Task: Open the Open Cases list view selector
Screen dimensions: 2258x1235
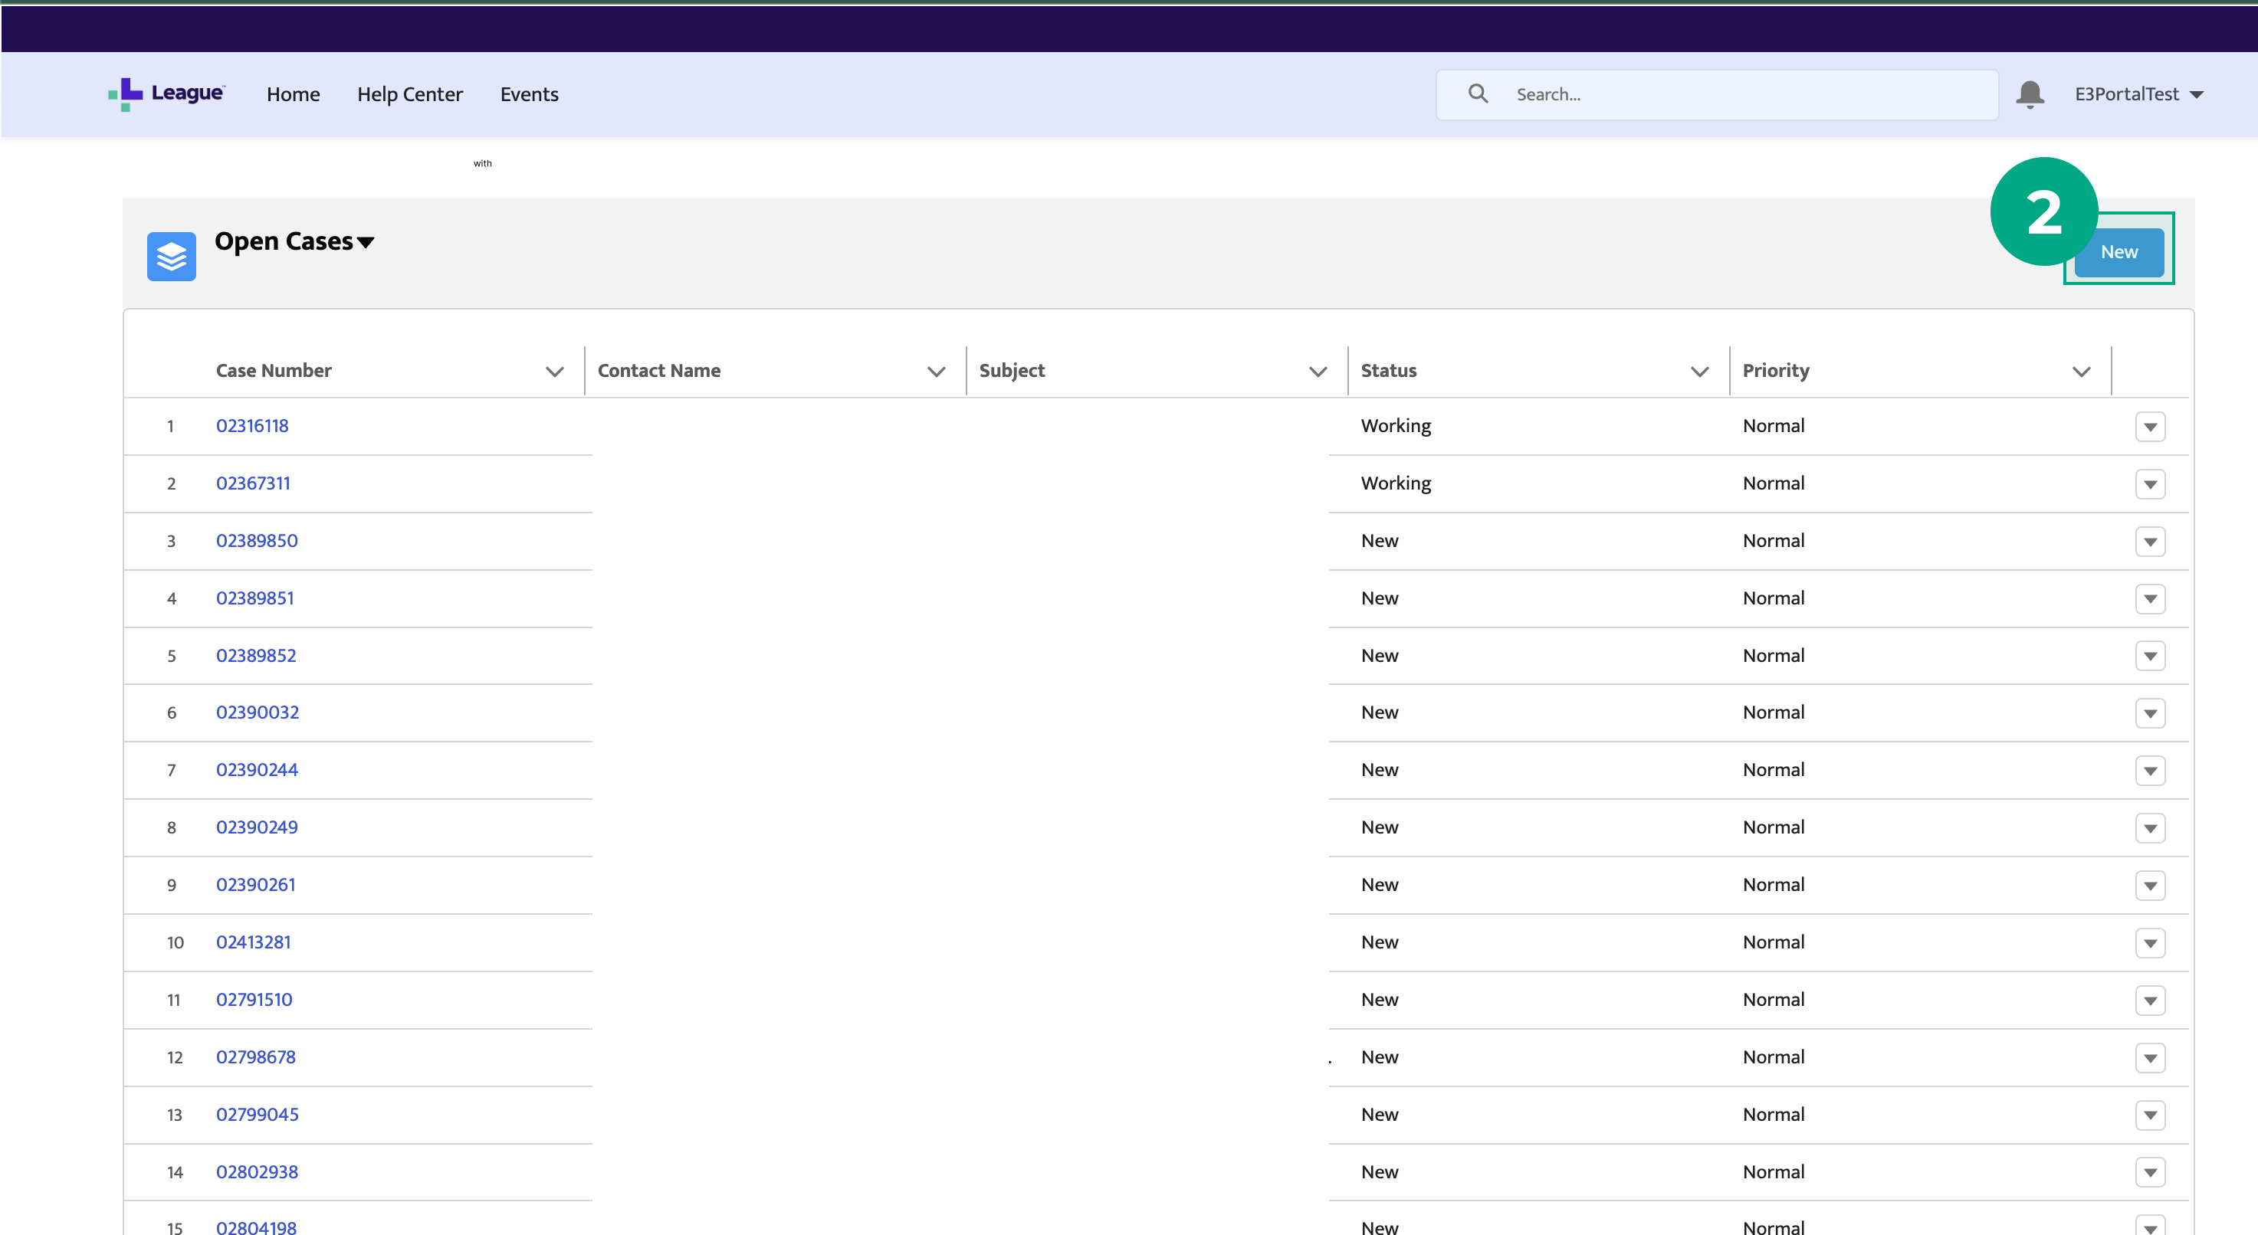Action: [x=366, y=243]
